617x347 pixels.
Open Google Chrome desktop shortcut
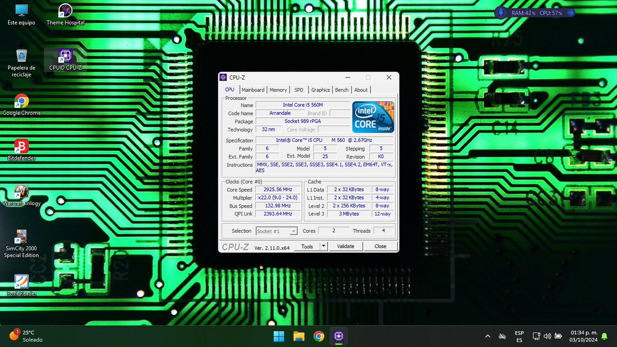pos(22,105)
